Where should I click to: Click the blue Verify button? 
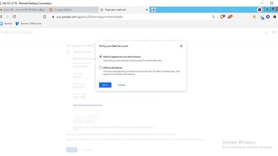coord(105,85)
